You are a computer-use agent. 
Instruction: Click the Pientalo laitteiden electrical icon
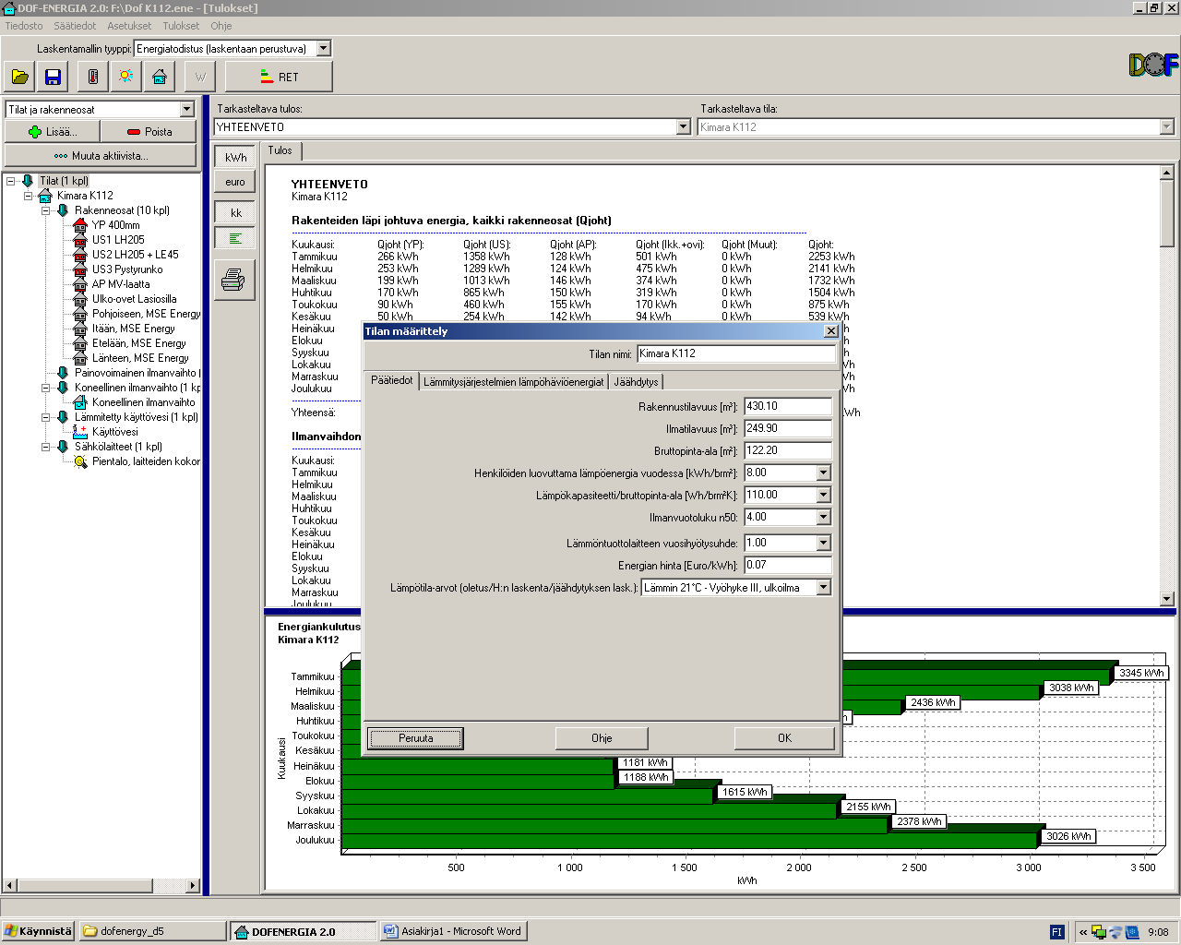tap(80, 461)
